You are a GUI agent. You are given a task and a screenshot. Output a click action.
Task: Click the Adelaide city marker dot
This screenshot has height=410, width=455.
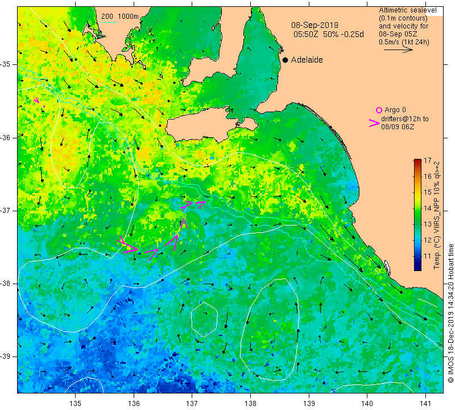(x=286, y=60)
